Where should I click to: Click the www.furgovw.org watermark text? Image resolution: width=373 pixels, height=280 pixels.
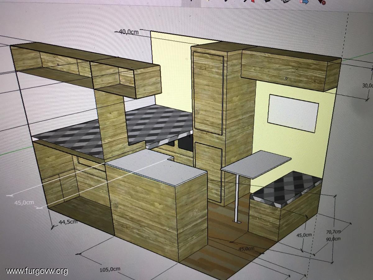pos(37,271)
